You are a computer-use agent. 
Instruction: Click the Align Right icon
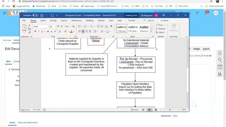pyautogui.click(x=87, y=31)
